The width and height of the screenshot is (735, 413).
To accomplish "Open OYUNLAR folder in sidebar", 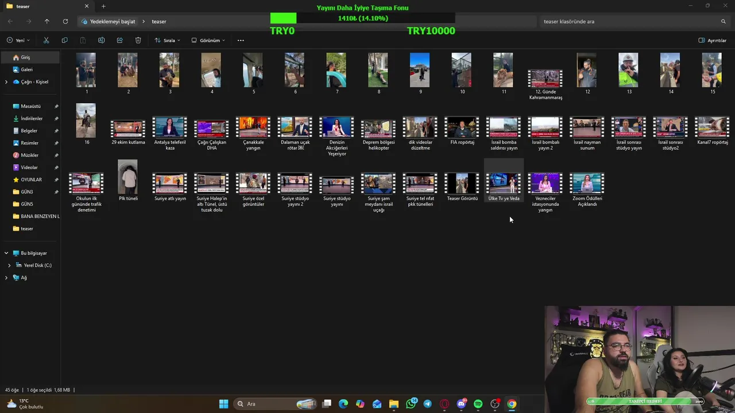I will pyautogui.click(x=30, y=180).
